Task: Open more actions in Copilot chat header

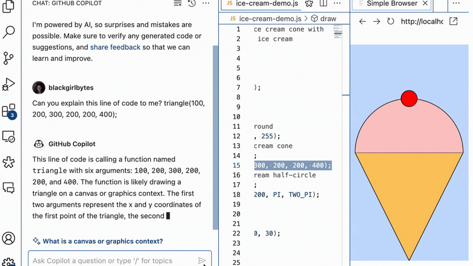Action: [x=206, y=4]
